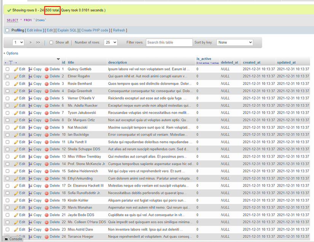Sort by the is_active column header
The width and height of the screenshot is (314, 242).
click(204, 59)
